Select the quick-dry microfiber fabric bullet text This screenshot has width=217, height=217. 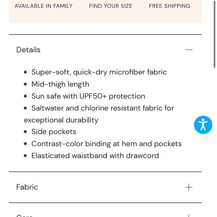(99, 72)
